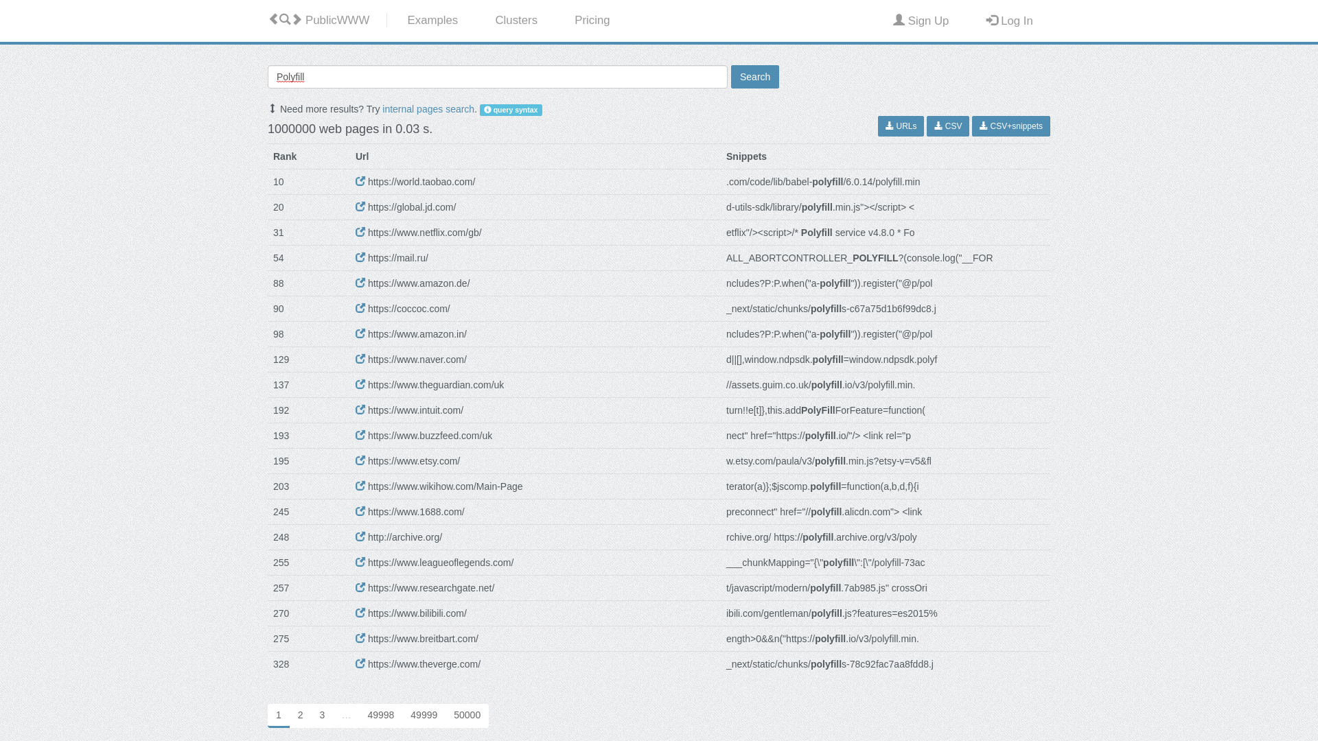Open external link icon for theverge.com
This screenshot has width=1318, height=741.
coord(360,664)
